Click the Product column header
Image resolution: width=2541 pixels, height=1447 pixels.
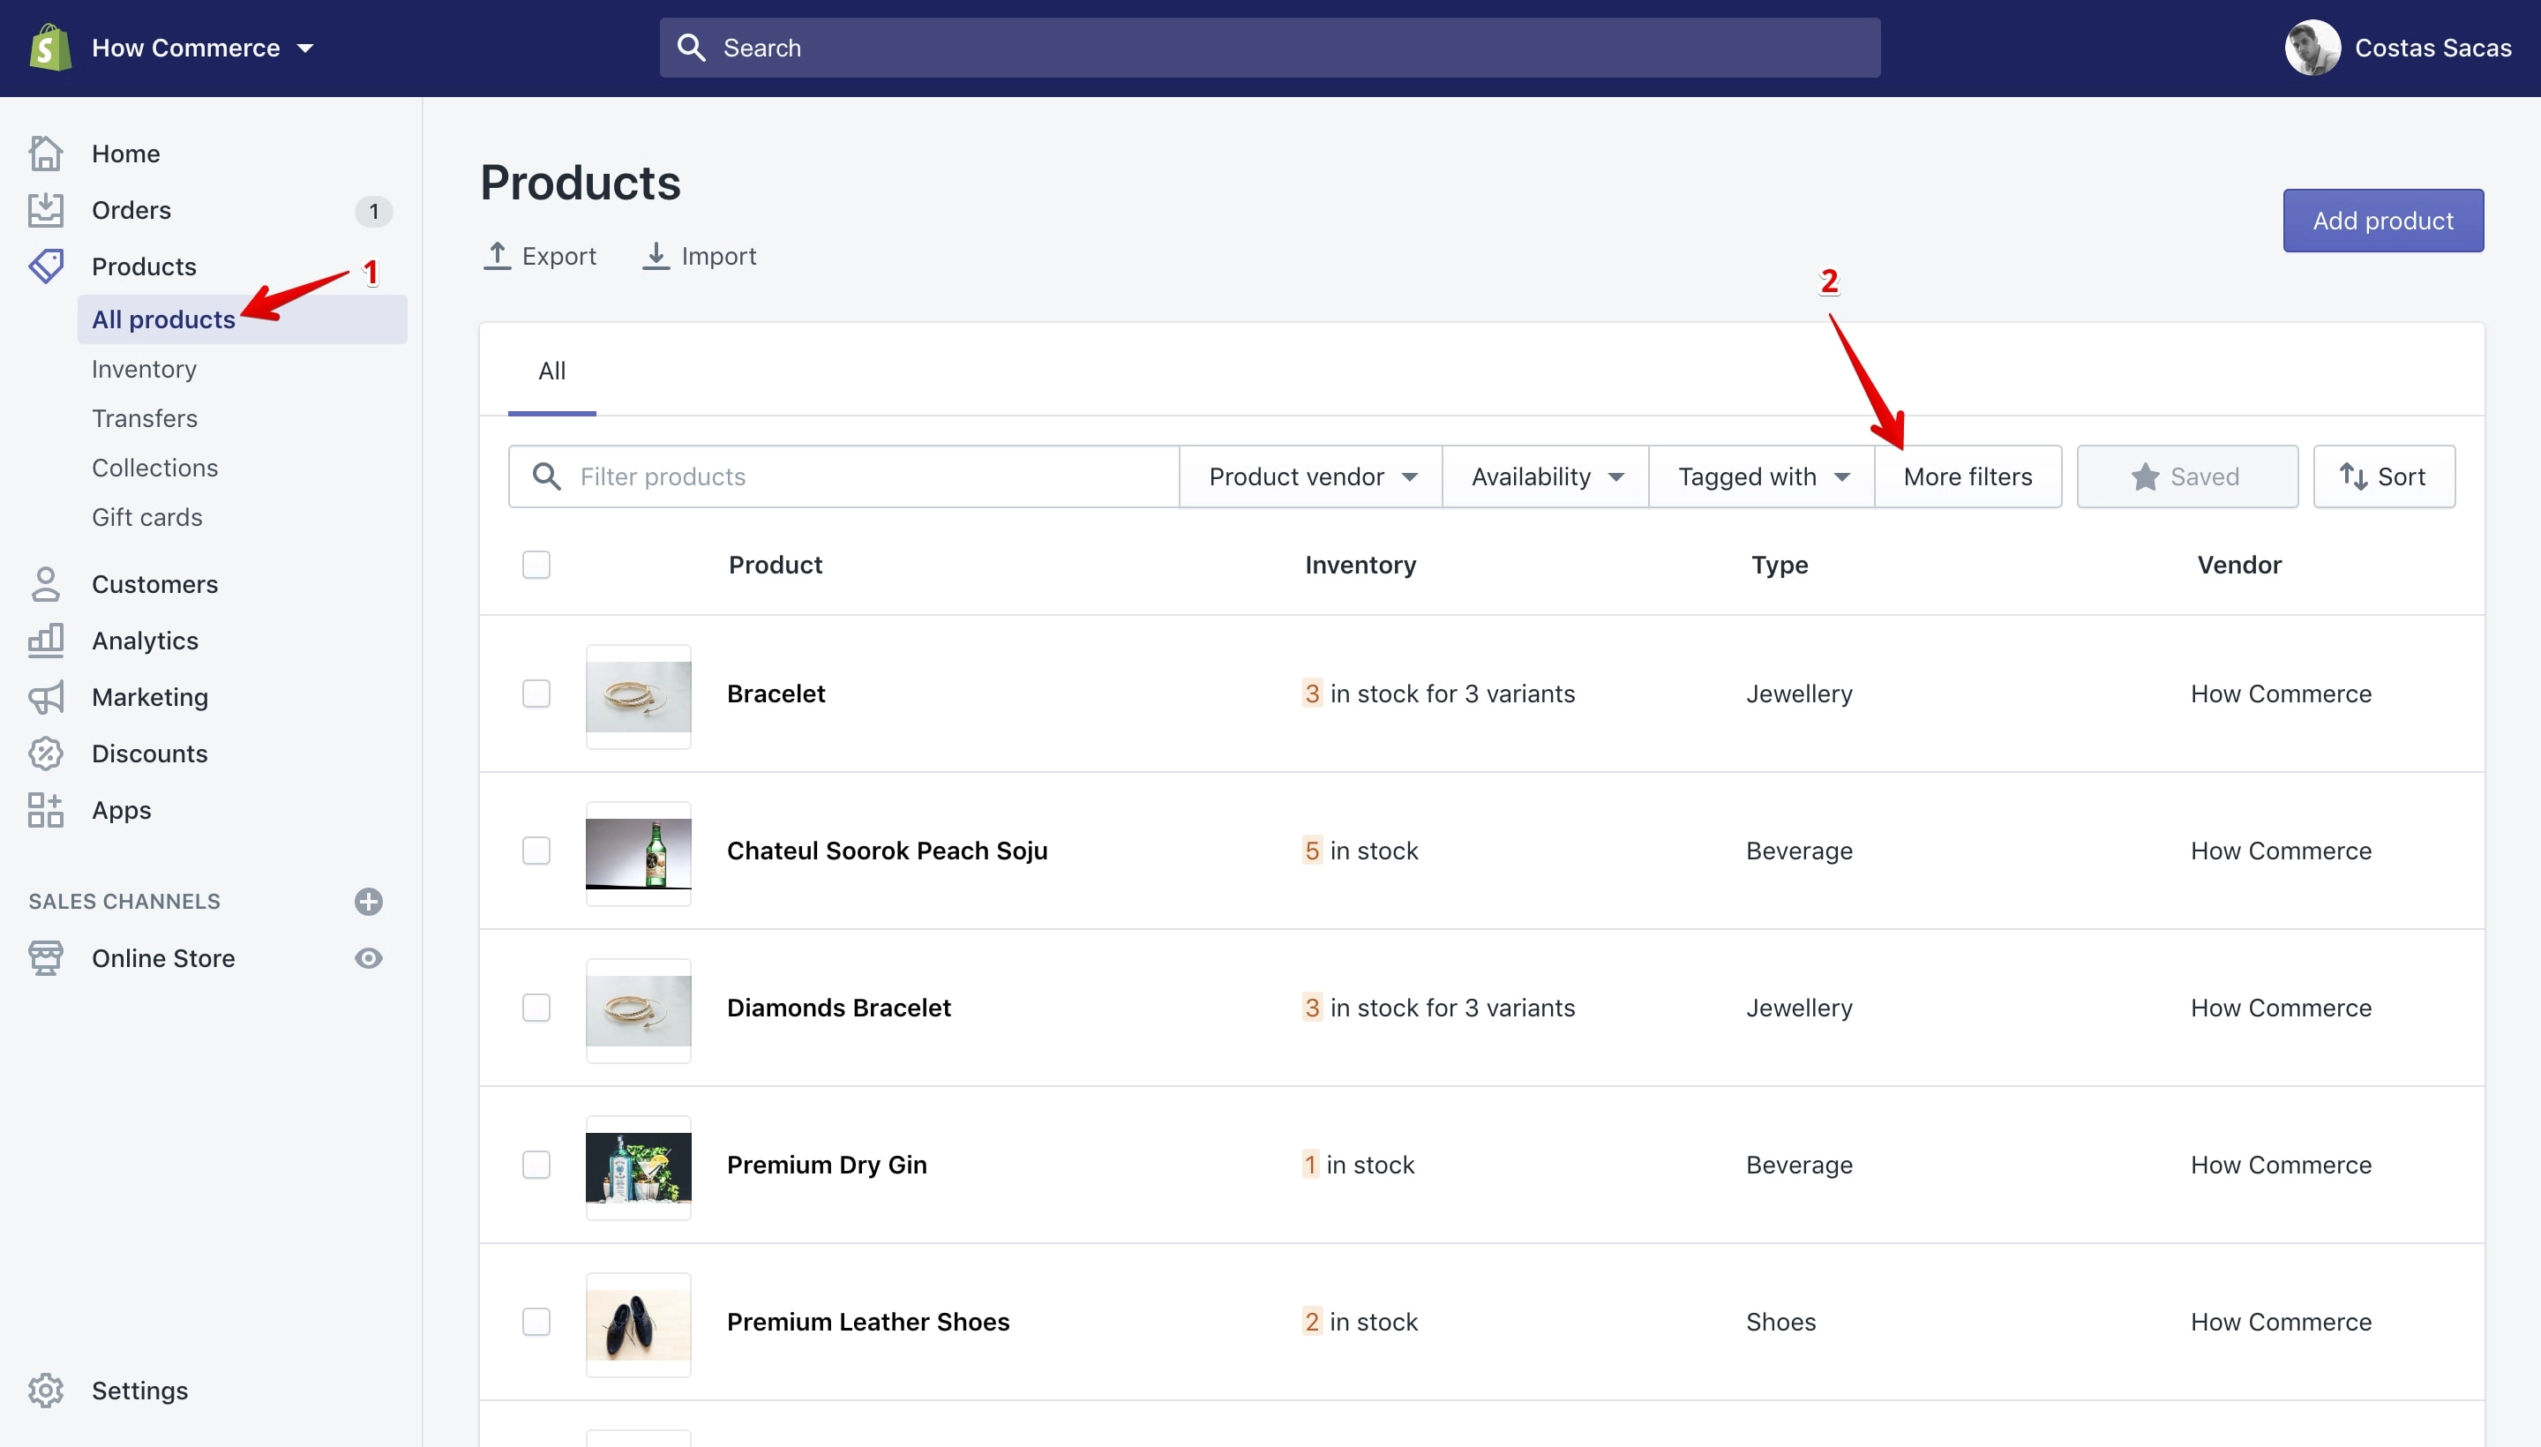[776, 565]
